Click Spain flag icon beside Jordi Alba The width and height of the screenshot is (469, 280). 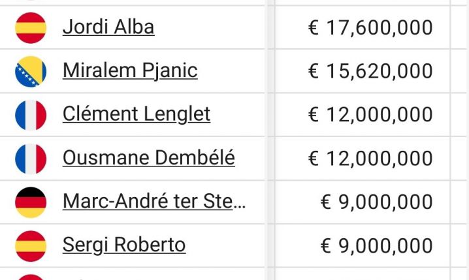tap(31, 28)
